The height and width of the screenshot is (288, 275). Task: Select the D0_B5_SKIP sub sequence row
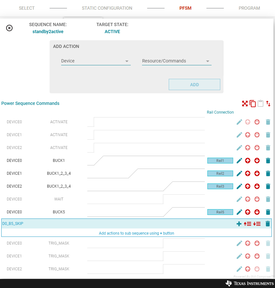(x=97, y=224)
